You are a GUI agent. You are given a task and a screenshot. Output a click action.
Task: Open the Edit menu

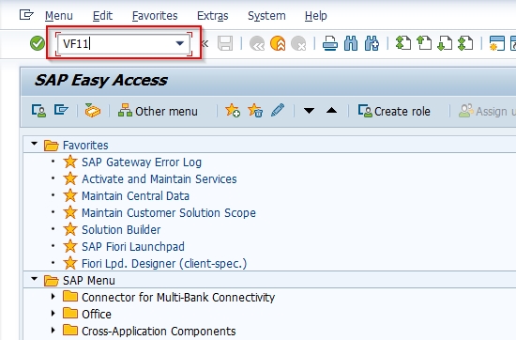point(102,15)
